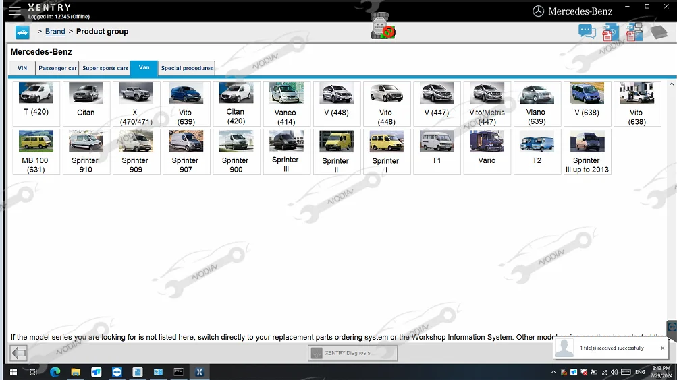Choose X (470/471) pickup model
The width and height of the screenshot is (677, 380).
[136, 103]
